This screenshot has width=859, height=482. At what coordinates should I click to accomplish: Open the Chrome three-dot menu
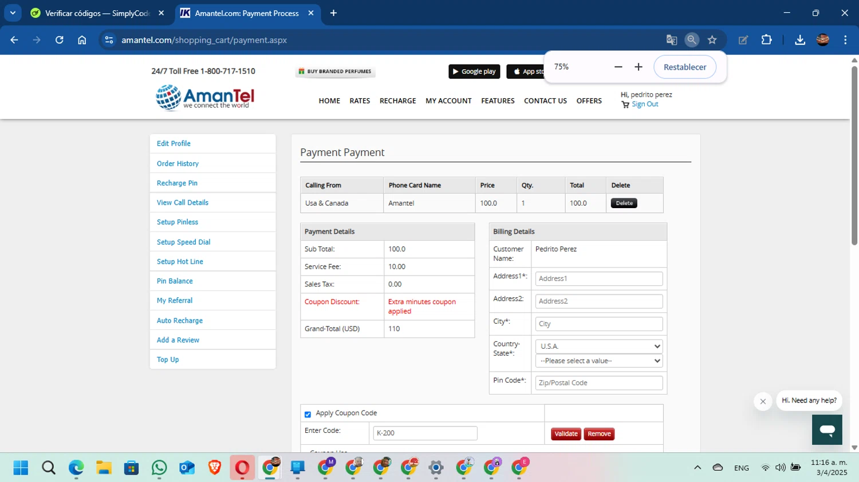(x=845, y=40)
